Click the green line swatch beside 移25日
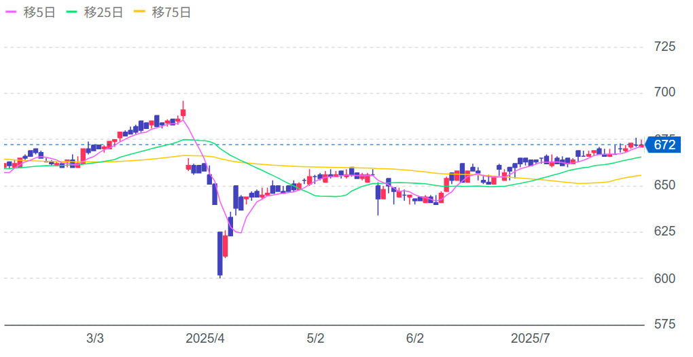Image resolution: width=693 pixels, height=357 pixels. pos(72,12)
